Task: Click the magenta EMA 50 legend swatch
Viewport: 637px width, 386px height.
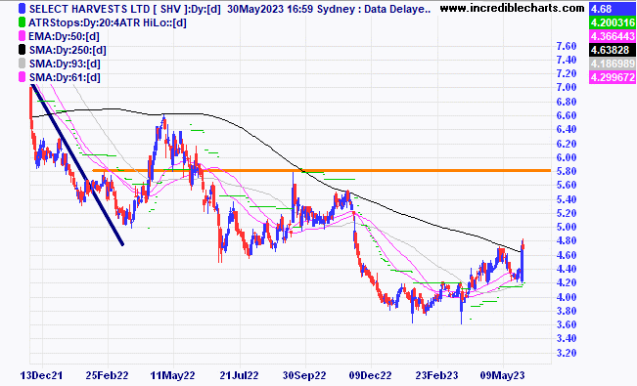Action: [22, 36]
